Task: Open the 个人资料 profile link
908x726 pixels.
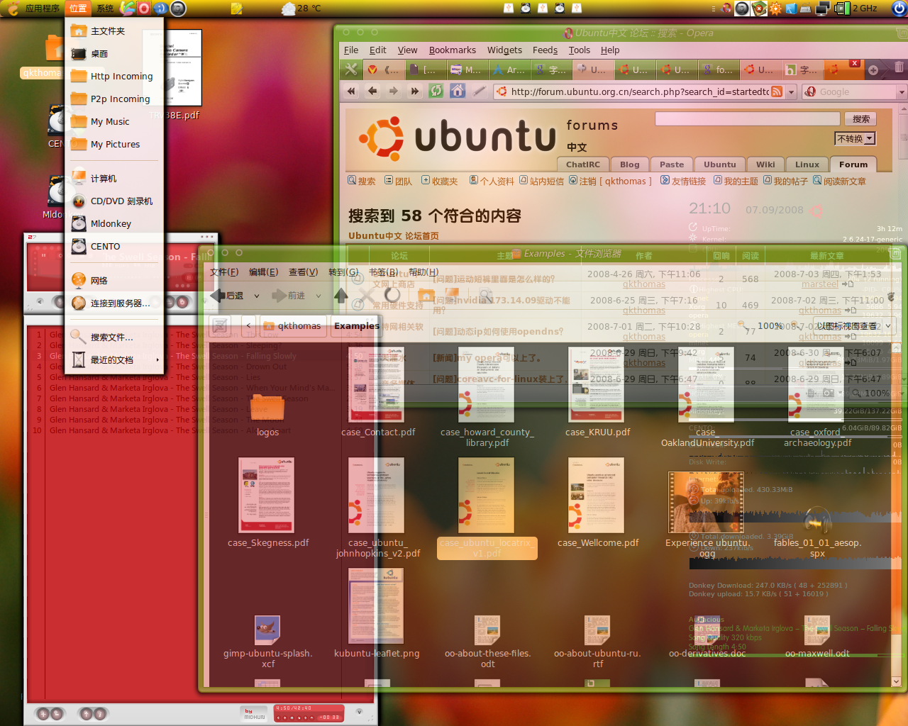Action: click(x=492, y=181)
